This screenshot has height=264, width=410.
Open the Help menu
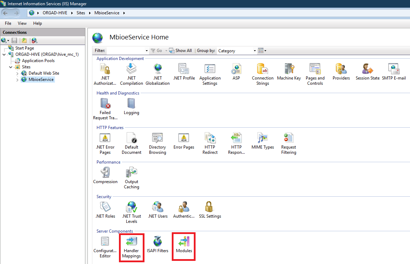(x=37, y=23)
